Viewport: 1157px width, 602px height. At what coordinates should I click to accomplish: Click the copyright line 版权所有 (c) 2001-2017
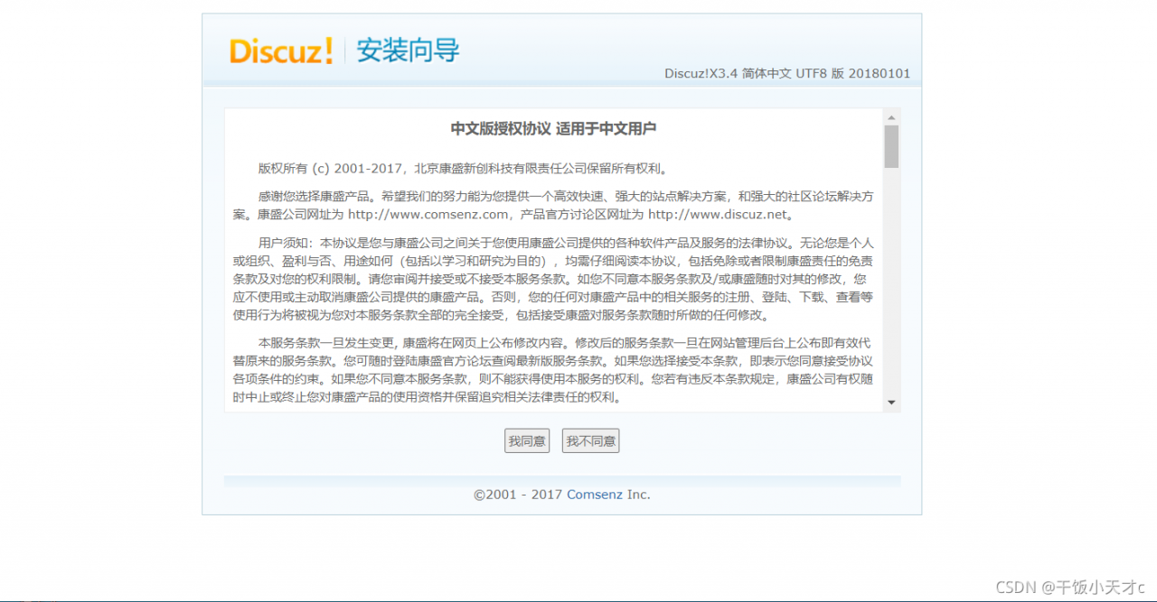click(463, 168)
